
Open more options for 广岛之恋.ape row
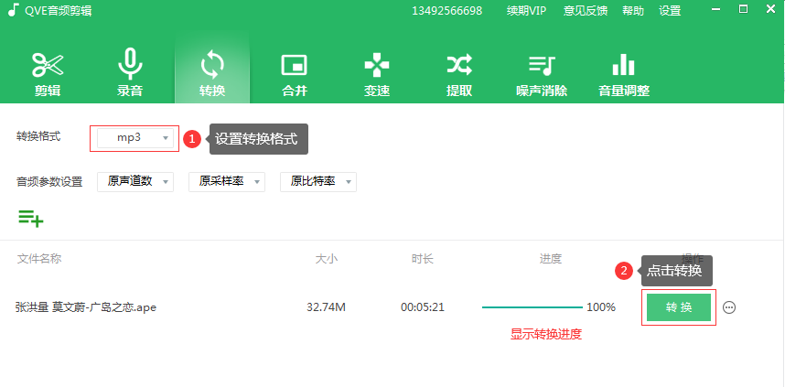coord(729,307)
